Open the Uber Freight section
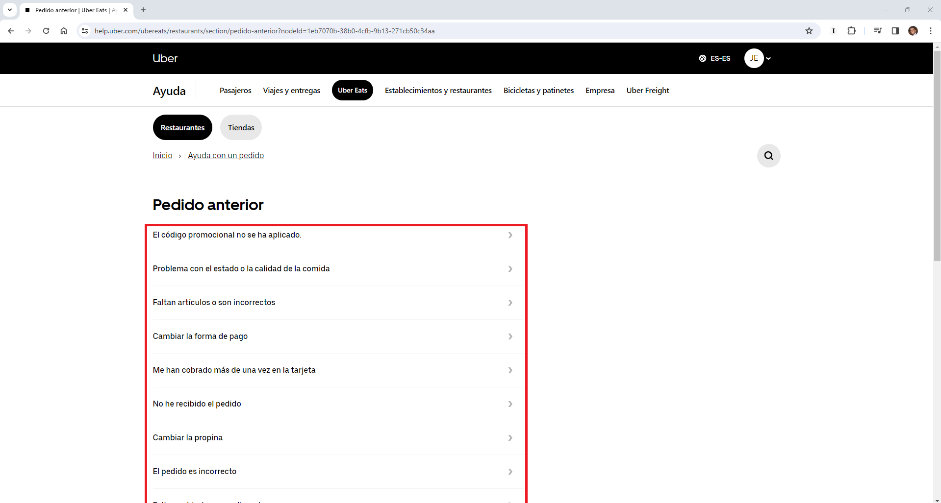941x503 pixels. [x=647, y=90]
